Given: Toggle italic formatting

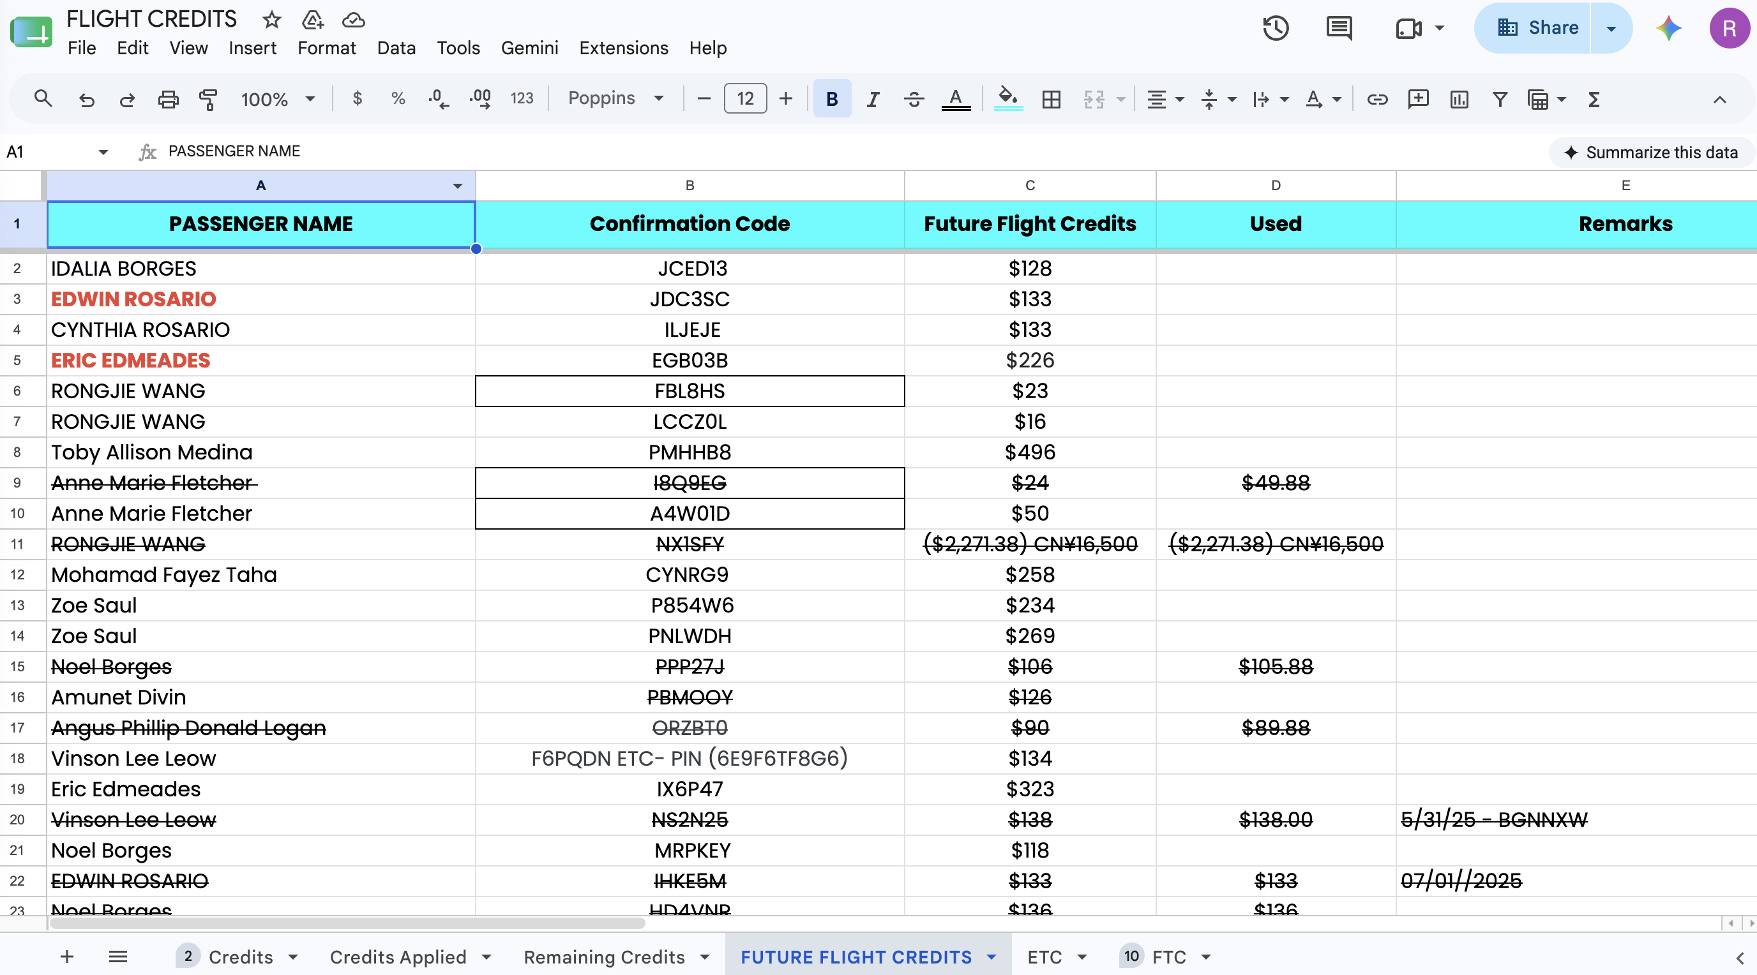Looking at the screenshot, I should click(x=872, y=100).
